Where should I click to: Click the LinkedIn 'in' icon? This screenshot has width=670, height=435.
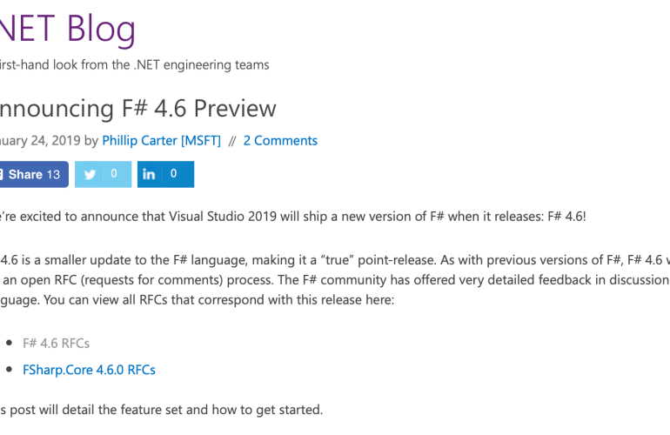coord(150,174)
